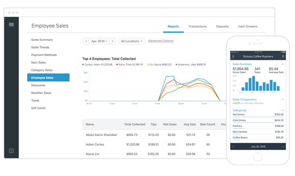Tap the Sales Summary heading on phone
The width and height of the screenshot is (295, 176).
point(242,64)
